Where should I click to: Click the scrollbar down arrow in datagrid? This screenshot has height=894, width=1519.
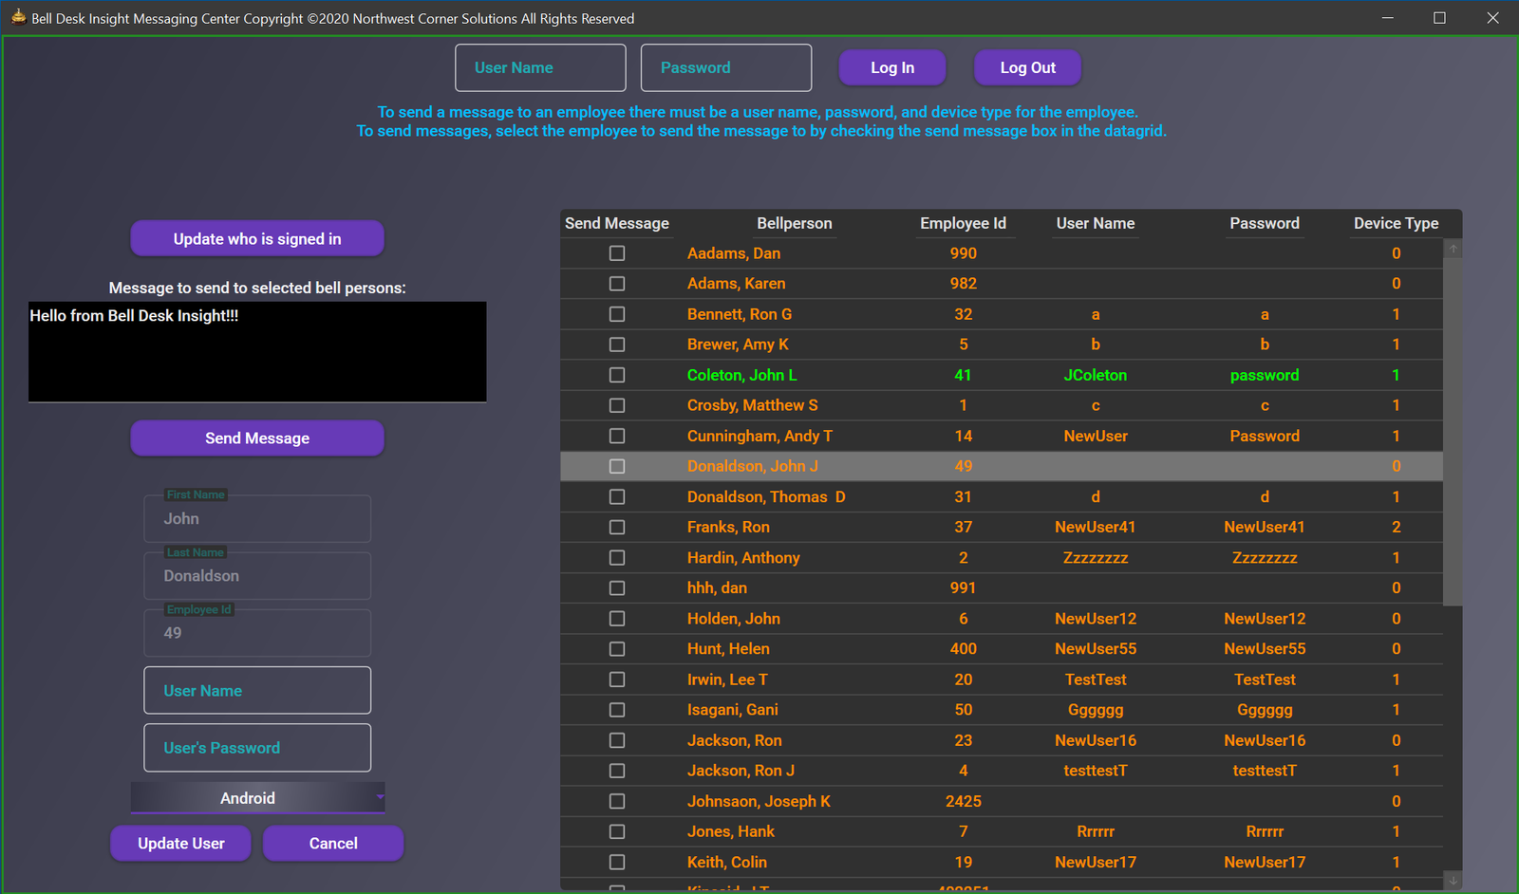click(x=1453, y=881)
